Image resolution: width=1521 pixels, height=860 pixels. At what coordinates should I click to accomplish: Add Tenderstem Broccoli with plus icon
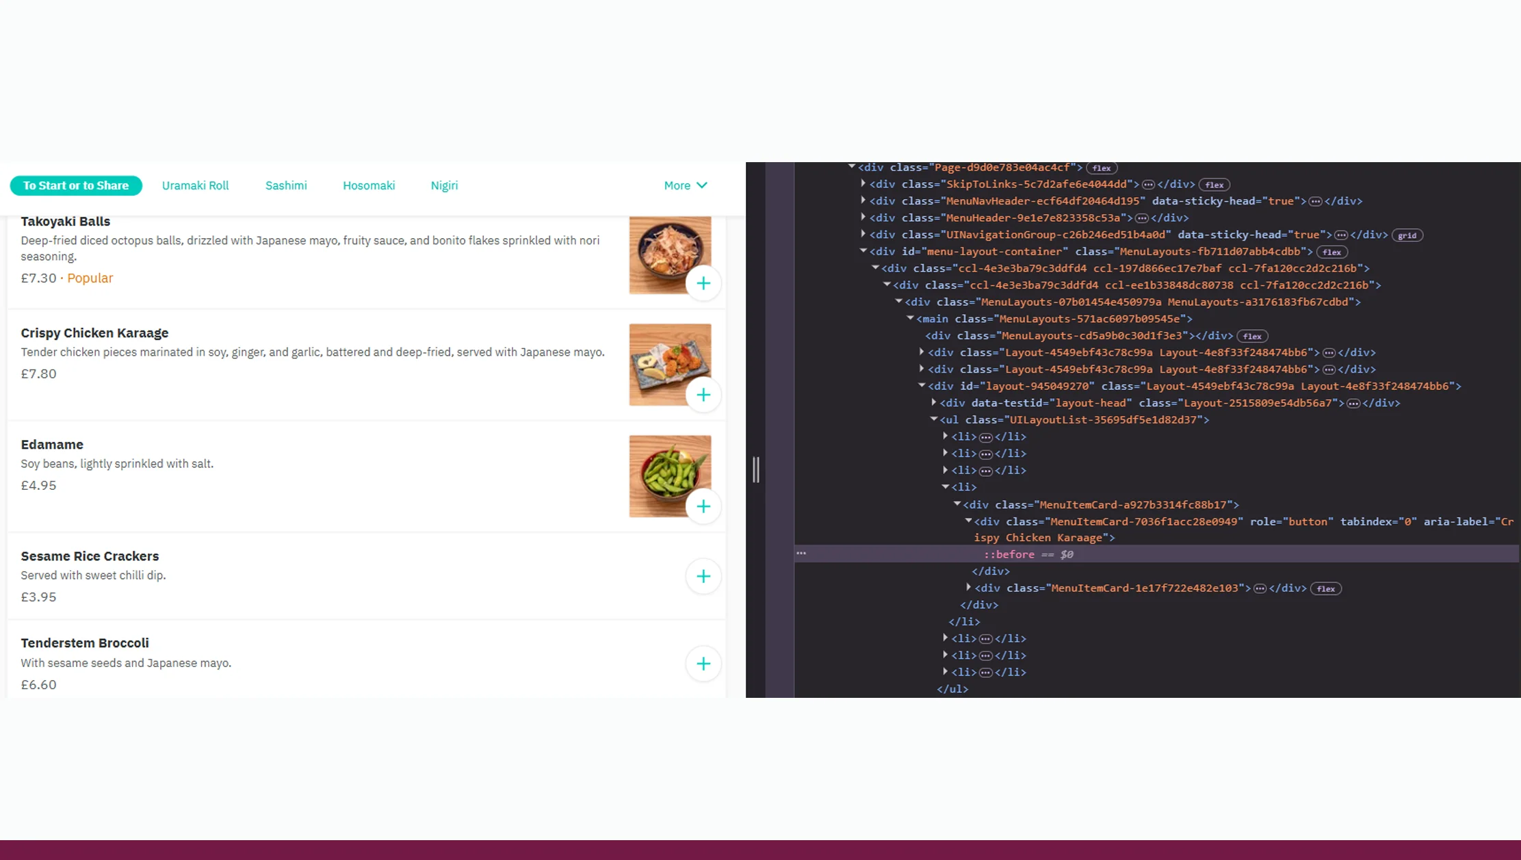tap(703, 664)
